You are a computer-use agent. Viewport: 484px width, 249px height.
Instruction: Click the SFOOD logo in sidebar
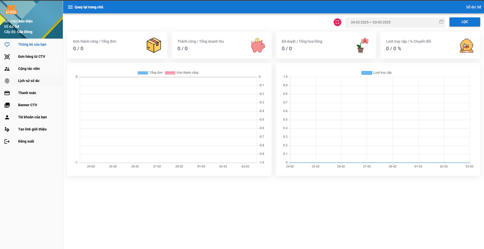click(x=11, y=10)
